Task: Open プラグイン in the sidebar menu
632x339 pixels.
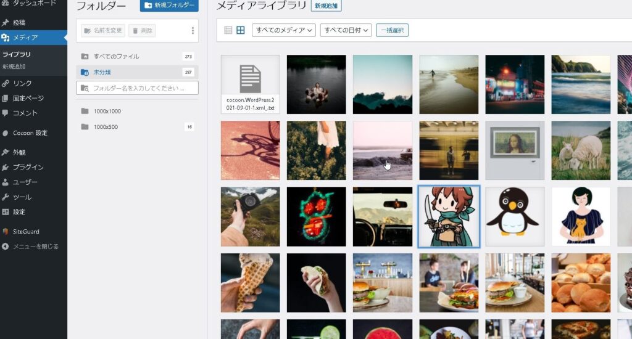Action: [x=28, y=167]
